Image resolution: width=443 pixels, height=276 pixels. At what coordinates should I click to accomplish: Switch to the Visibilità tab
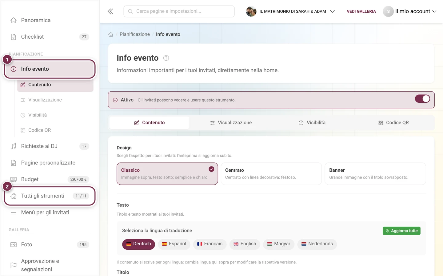point(312,123)
